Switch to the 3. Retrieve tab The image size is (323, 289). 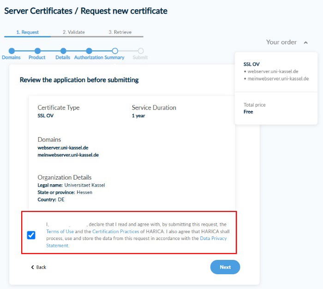click(x=120, y=32)
